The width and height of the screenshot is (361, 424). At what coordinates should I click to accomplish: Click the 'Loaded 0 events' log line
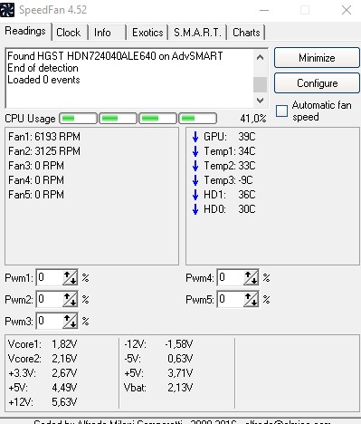coord(43,80)
